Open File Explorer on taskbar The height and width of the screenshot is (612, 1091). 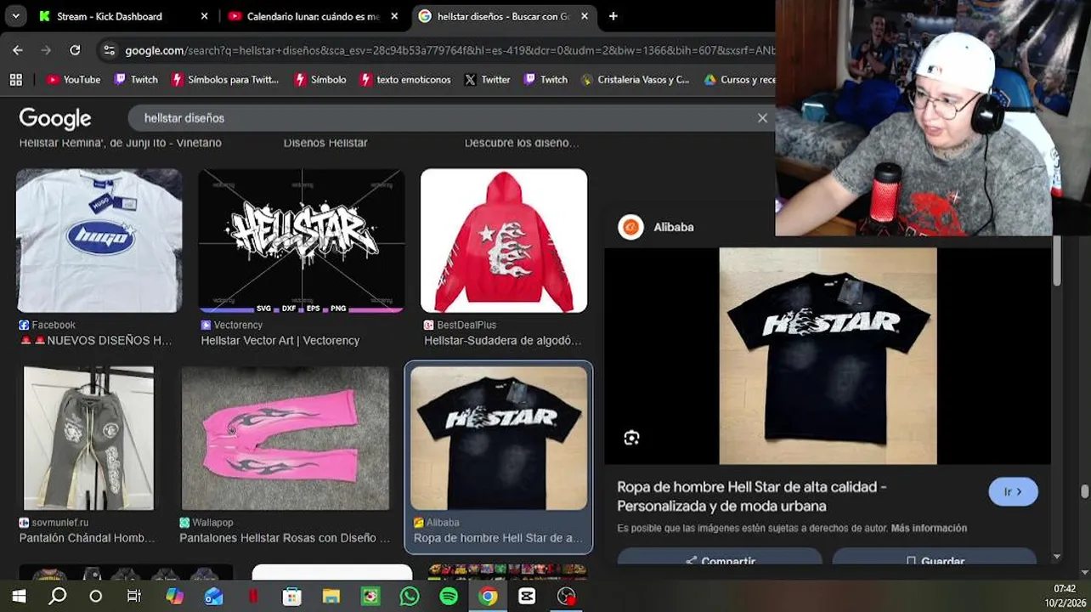331,597
